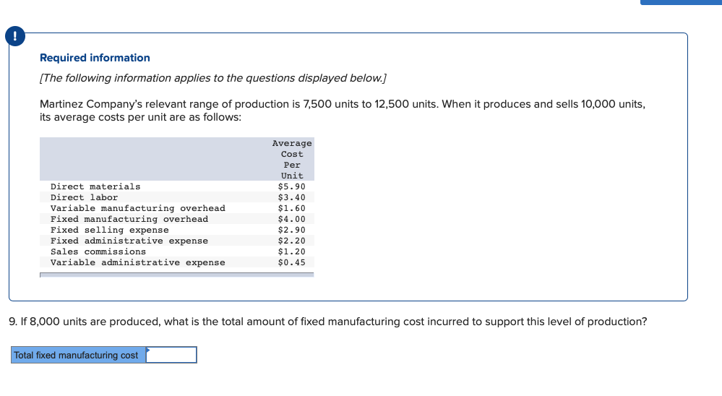Click the Fixed administrative expense row label
722x396 pixels.
pyautogui.click(x=129, y=241)
